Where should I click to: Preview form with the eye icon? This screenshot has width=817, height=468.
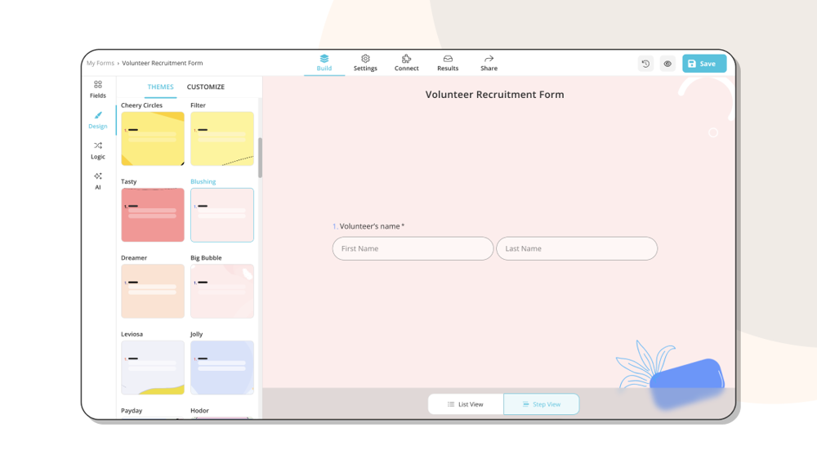click(667, 64)
